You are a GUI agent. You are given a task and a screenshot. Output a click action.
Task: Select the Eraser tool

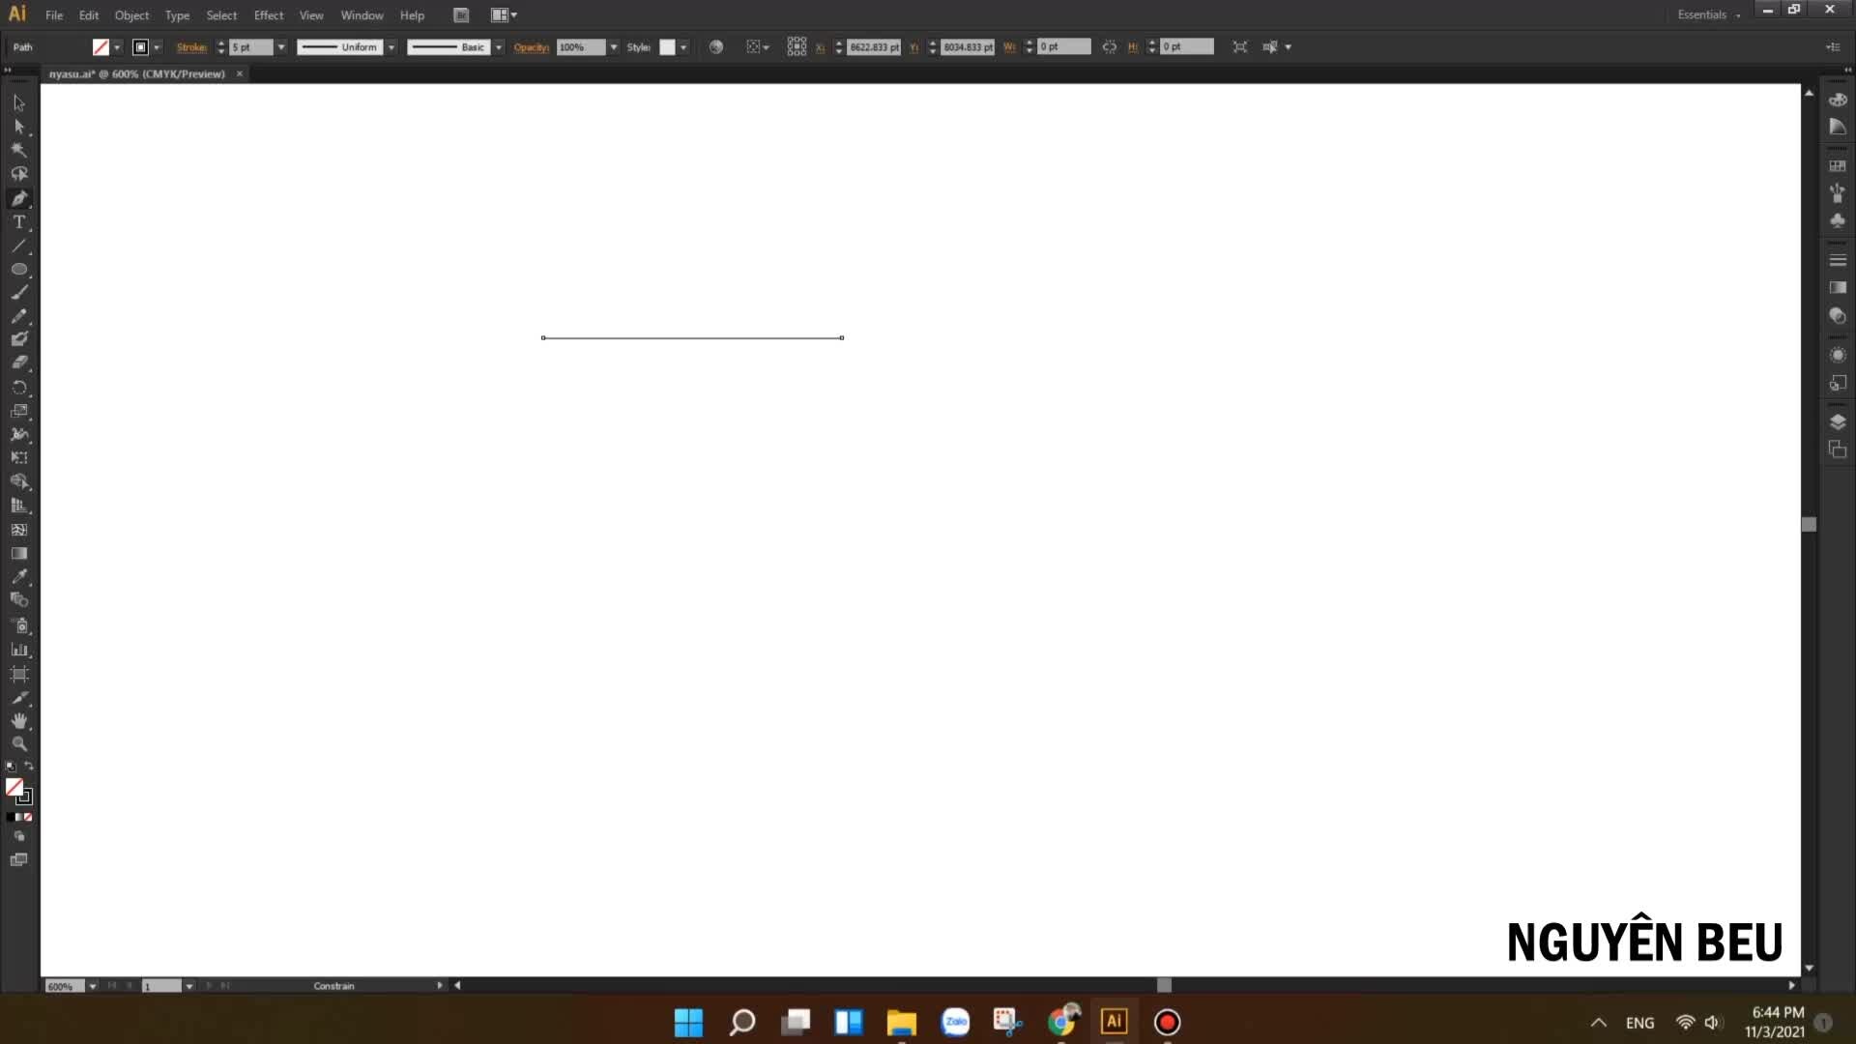point(19,363)
